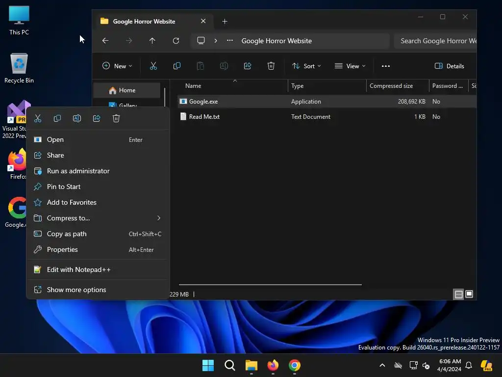Show hidden tray icons chevron
The image size is (502, 377).
coord(382,365)
